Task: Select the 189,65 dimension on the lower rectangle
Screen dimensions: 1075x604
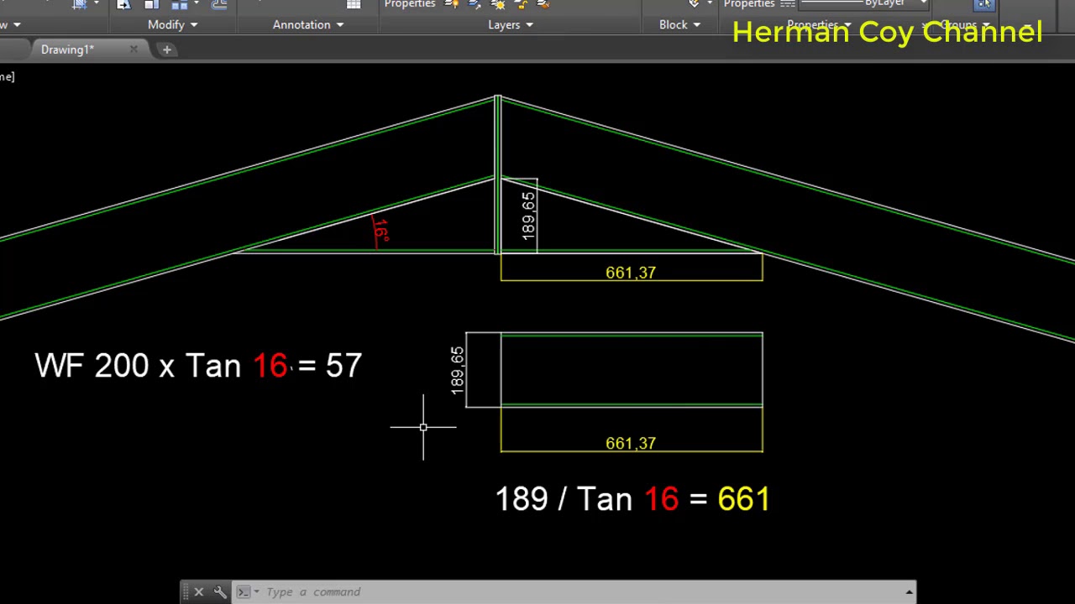Action: pyautogui.click(x=457, y=371)
